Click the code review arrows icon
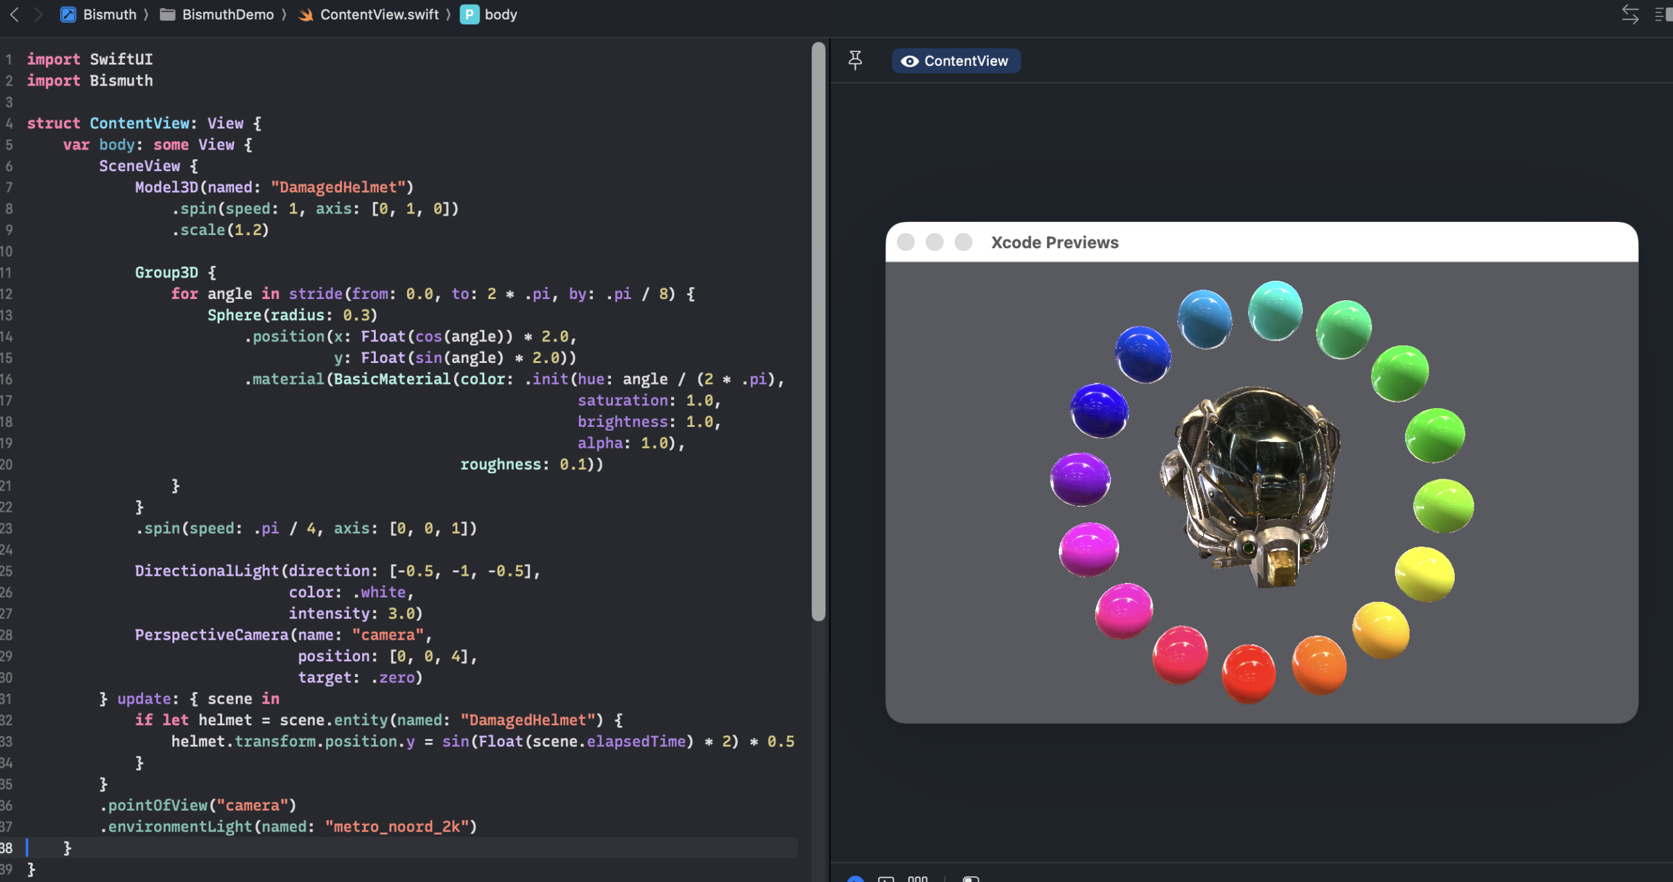 pyautogui.click(x=1630, y=14)
